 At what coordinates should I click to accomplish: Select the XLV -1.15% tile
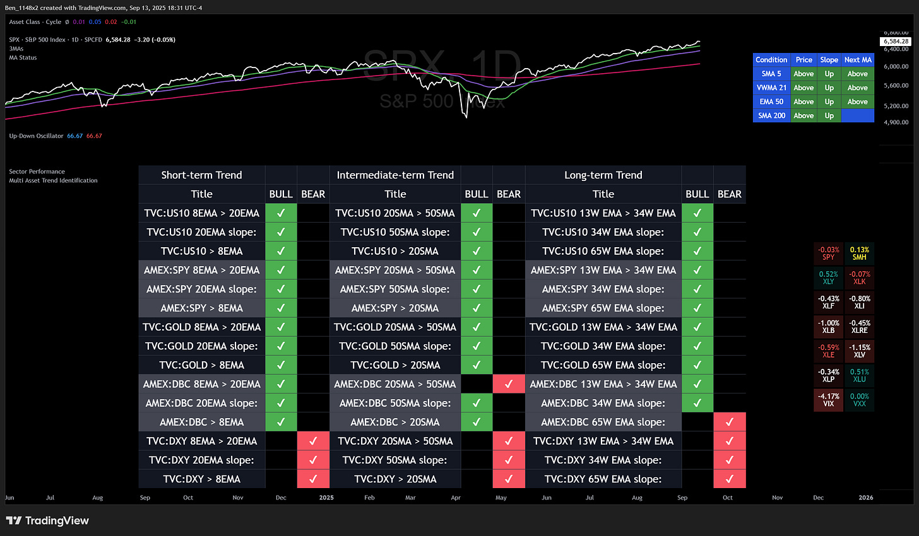[x=859, y=351]
